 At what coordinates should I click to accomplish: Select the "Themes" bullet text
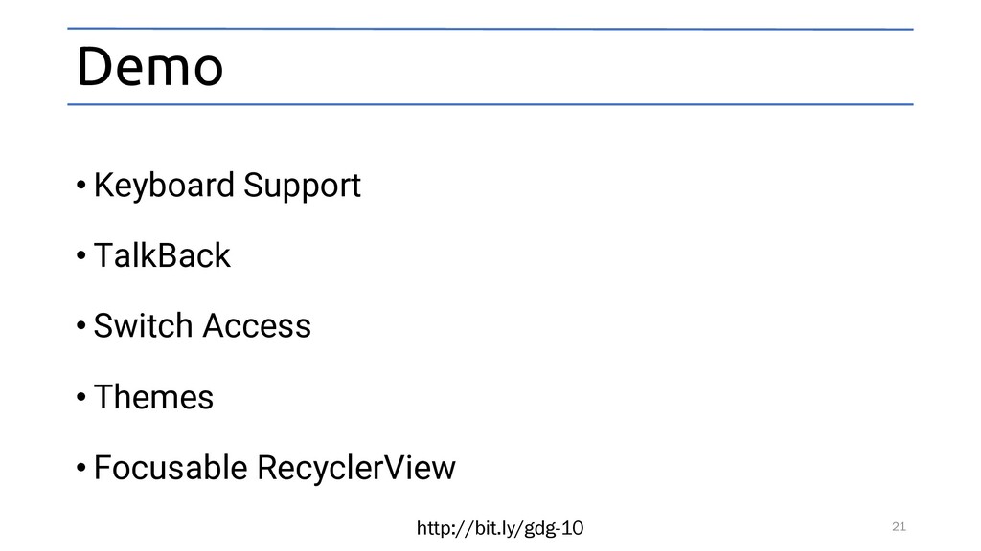click(x=154, y=397)
